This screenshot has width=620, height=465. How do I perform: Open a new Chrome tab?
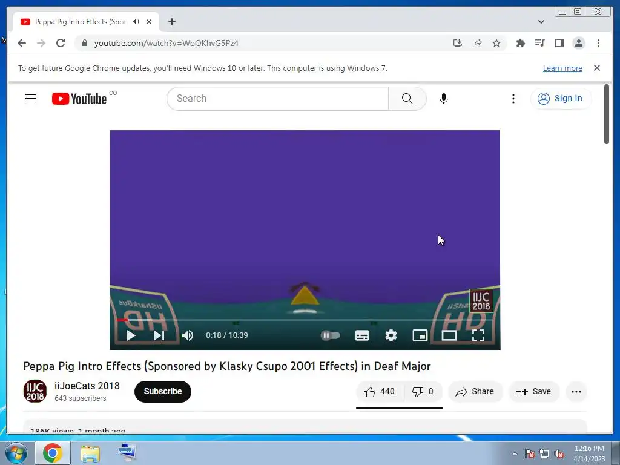(171, 22)
